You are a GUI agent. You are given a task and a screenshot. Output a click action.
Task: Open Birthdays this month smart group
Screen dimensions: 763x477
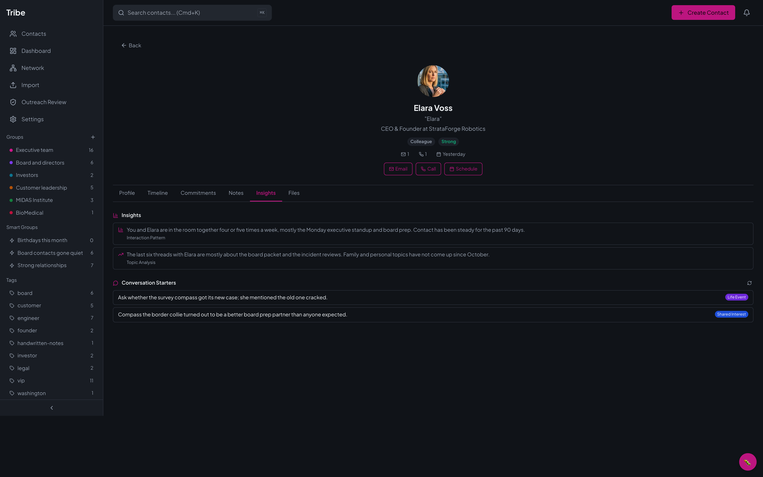[52, 240]
